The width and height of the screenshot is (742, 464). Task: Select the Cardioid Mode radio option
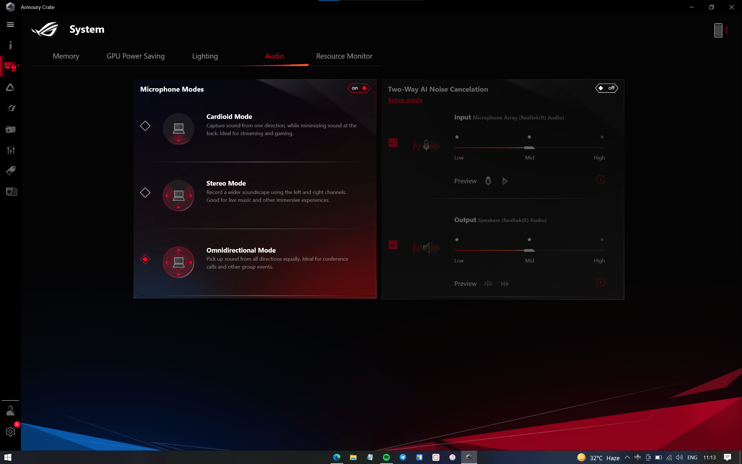tap(145, 126)
